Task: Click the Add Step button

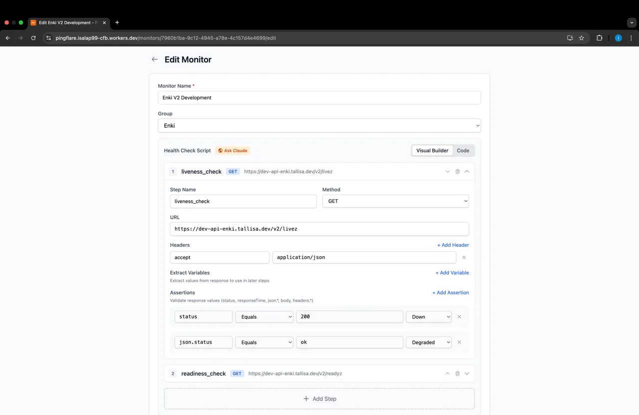Action: pos(319,399)
